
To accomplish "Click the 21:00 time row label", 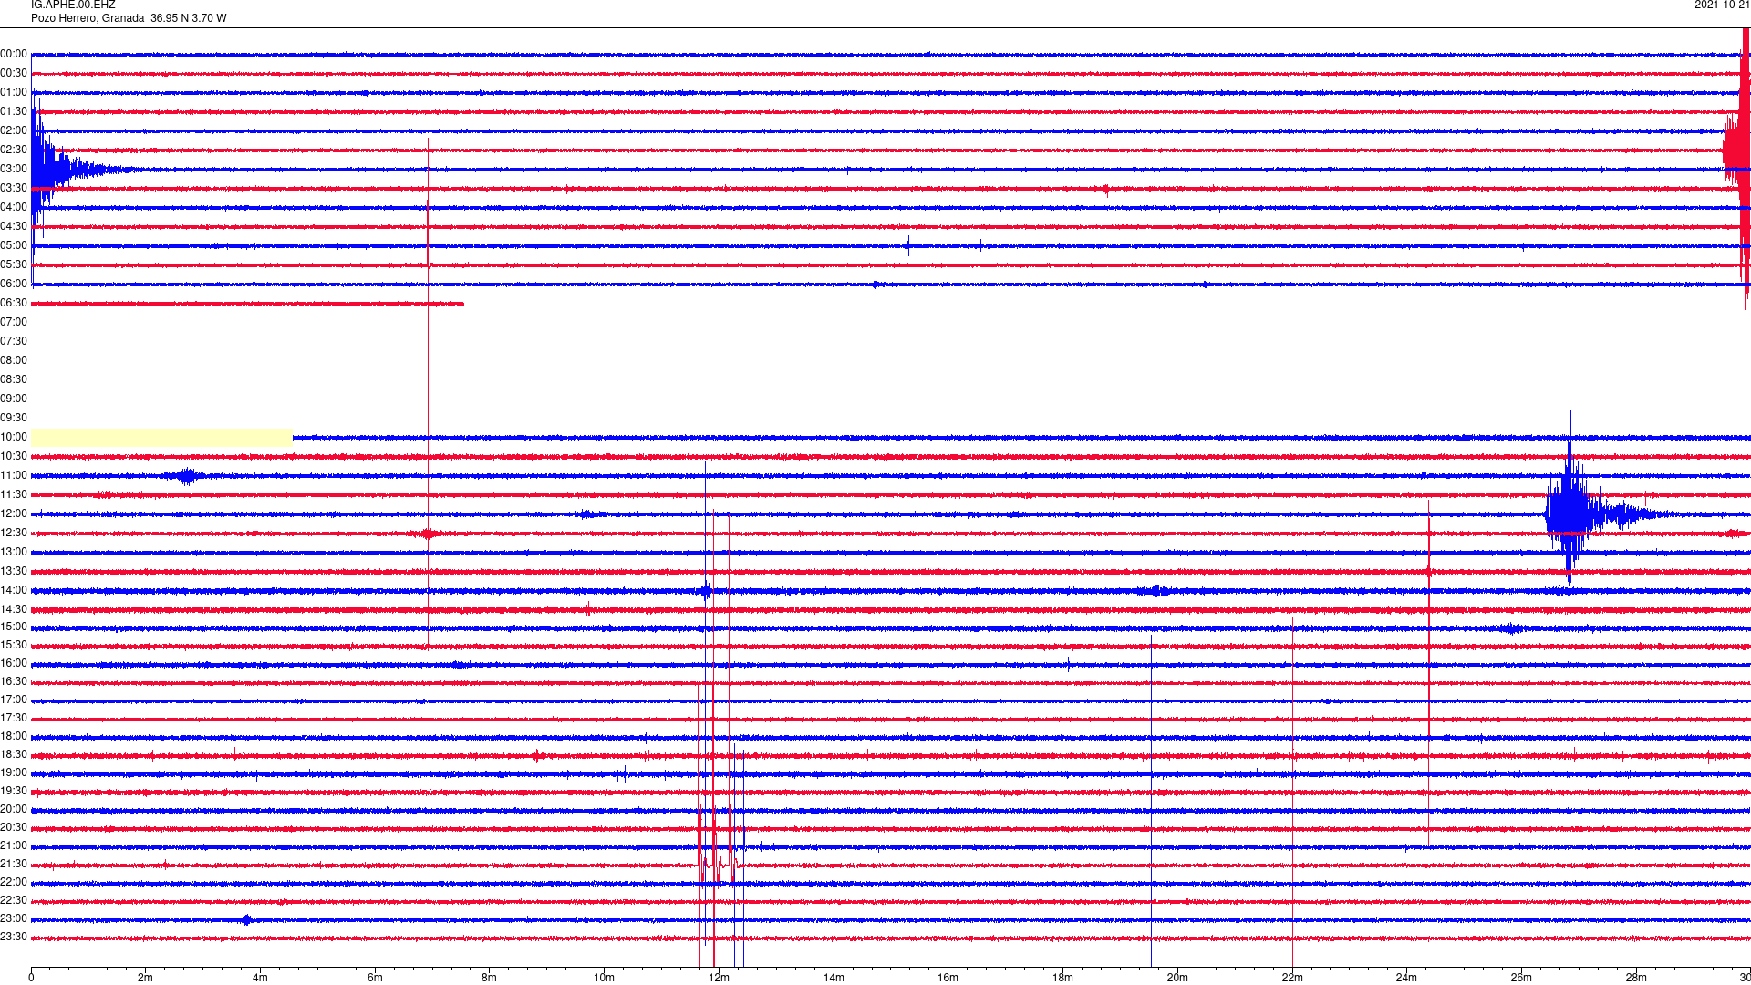I will [14, 845].
